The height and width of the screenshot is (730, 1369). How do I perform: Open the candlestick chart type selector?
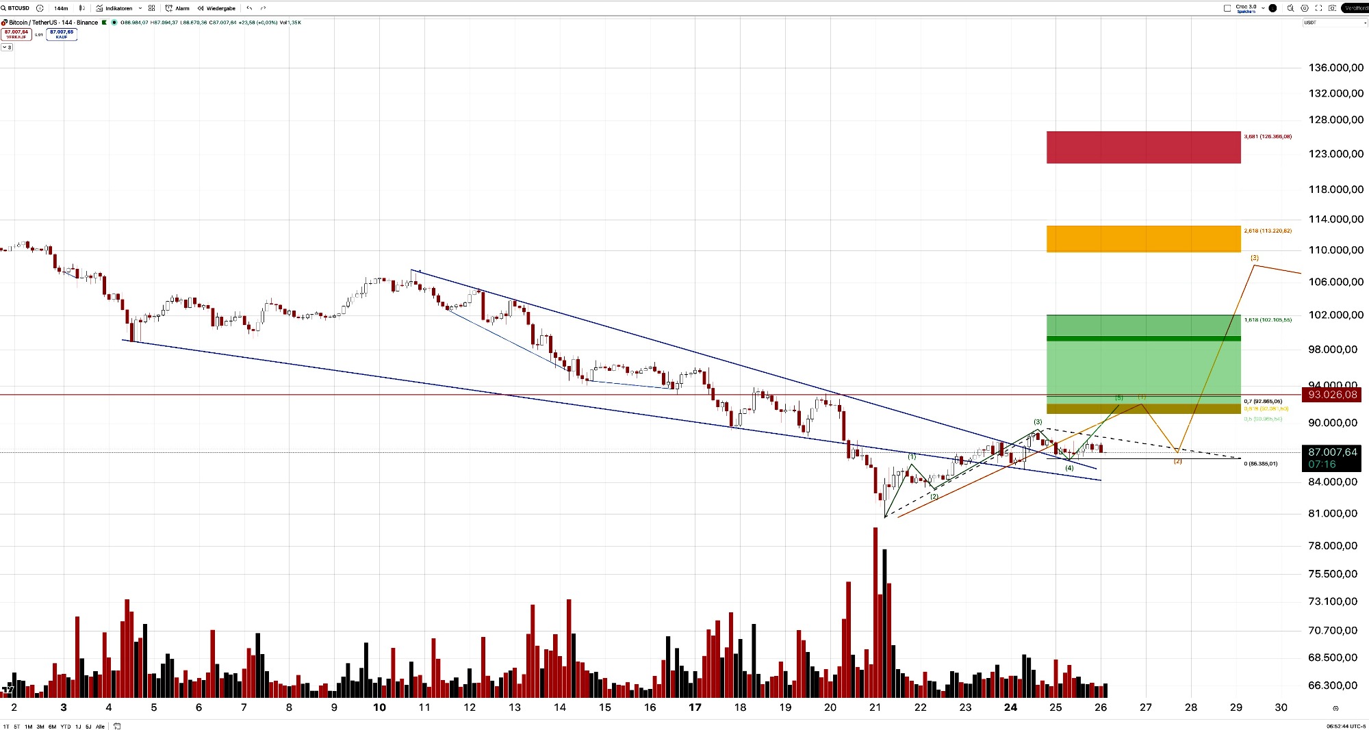point(82,8)
